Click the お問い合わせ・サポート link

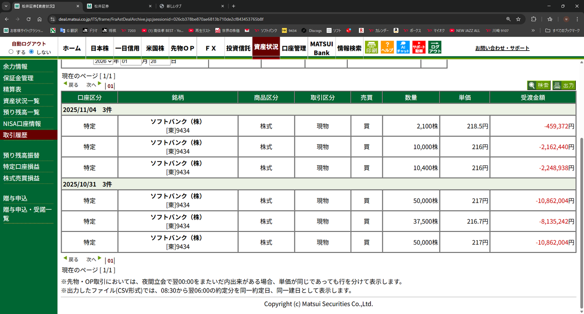(502, 48)
